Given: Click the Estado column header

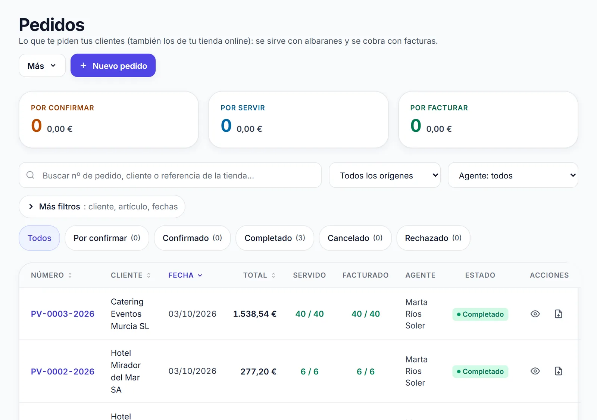Looking at the screenshot, I should point(480,275).
